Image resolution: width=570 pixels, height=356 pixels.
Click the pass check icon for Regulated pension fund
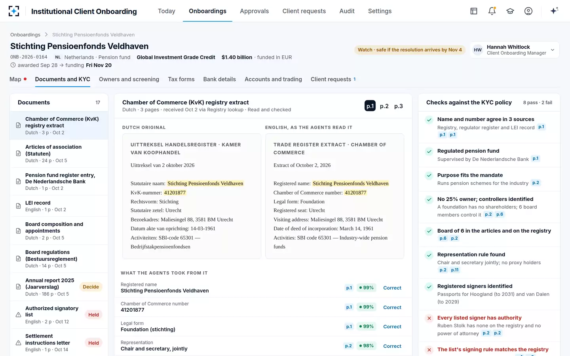pos(429,151)
